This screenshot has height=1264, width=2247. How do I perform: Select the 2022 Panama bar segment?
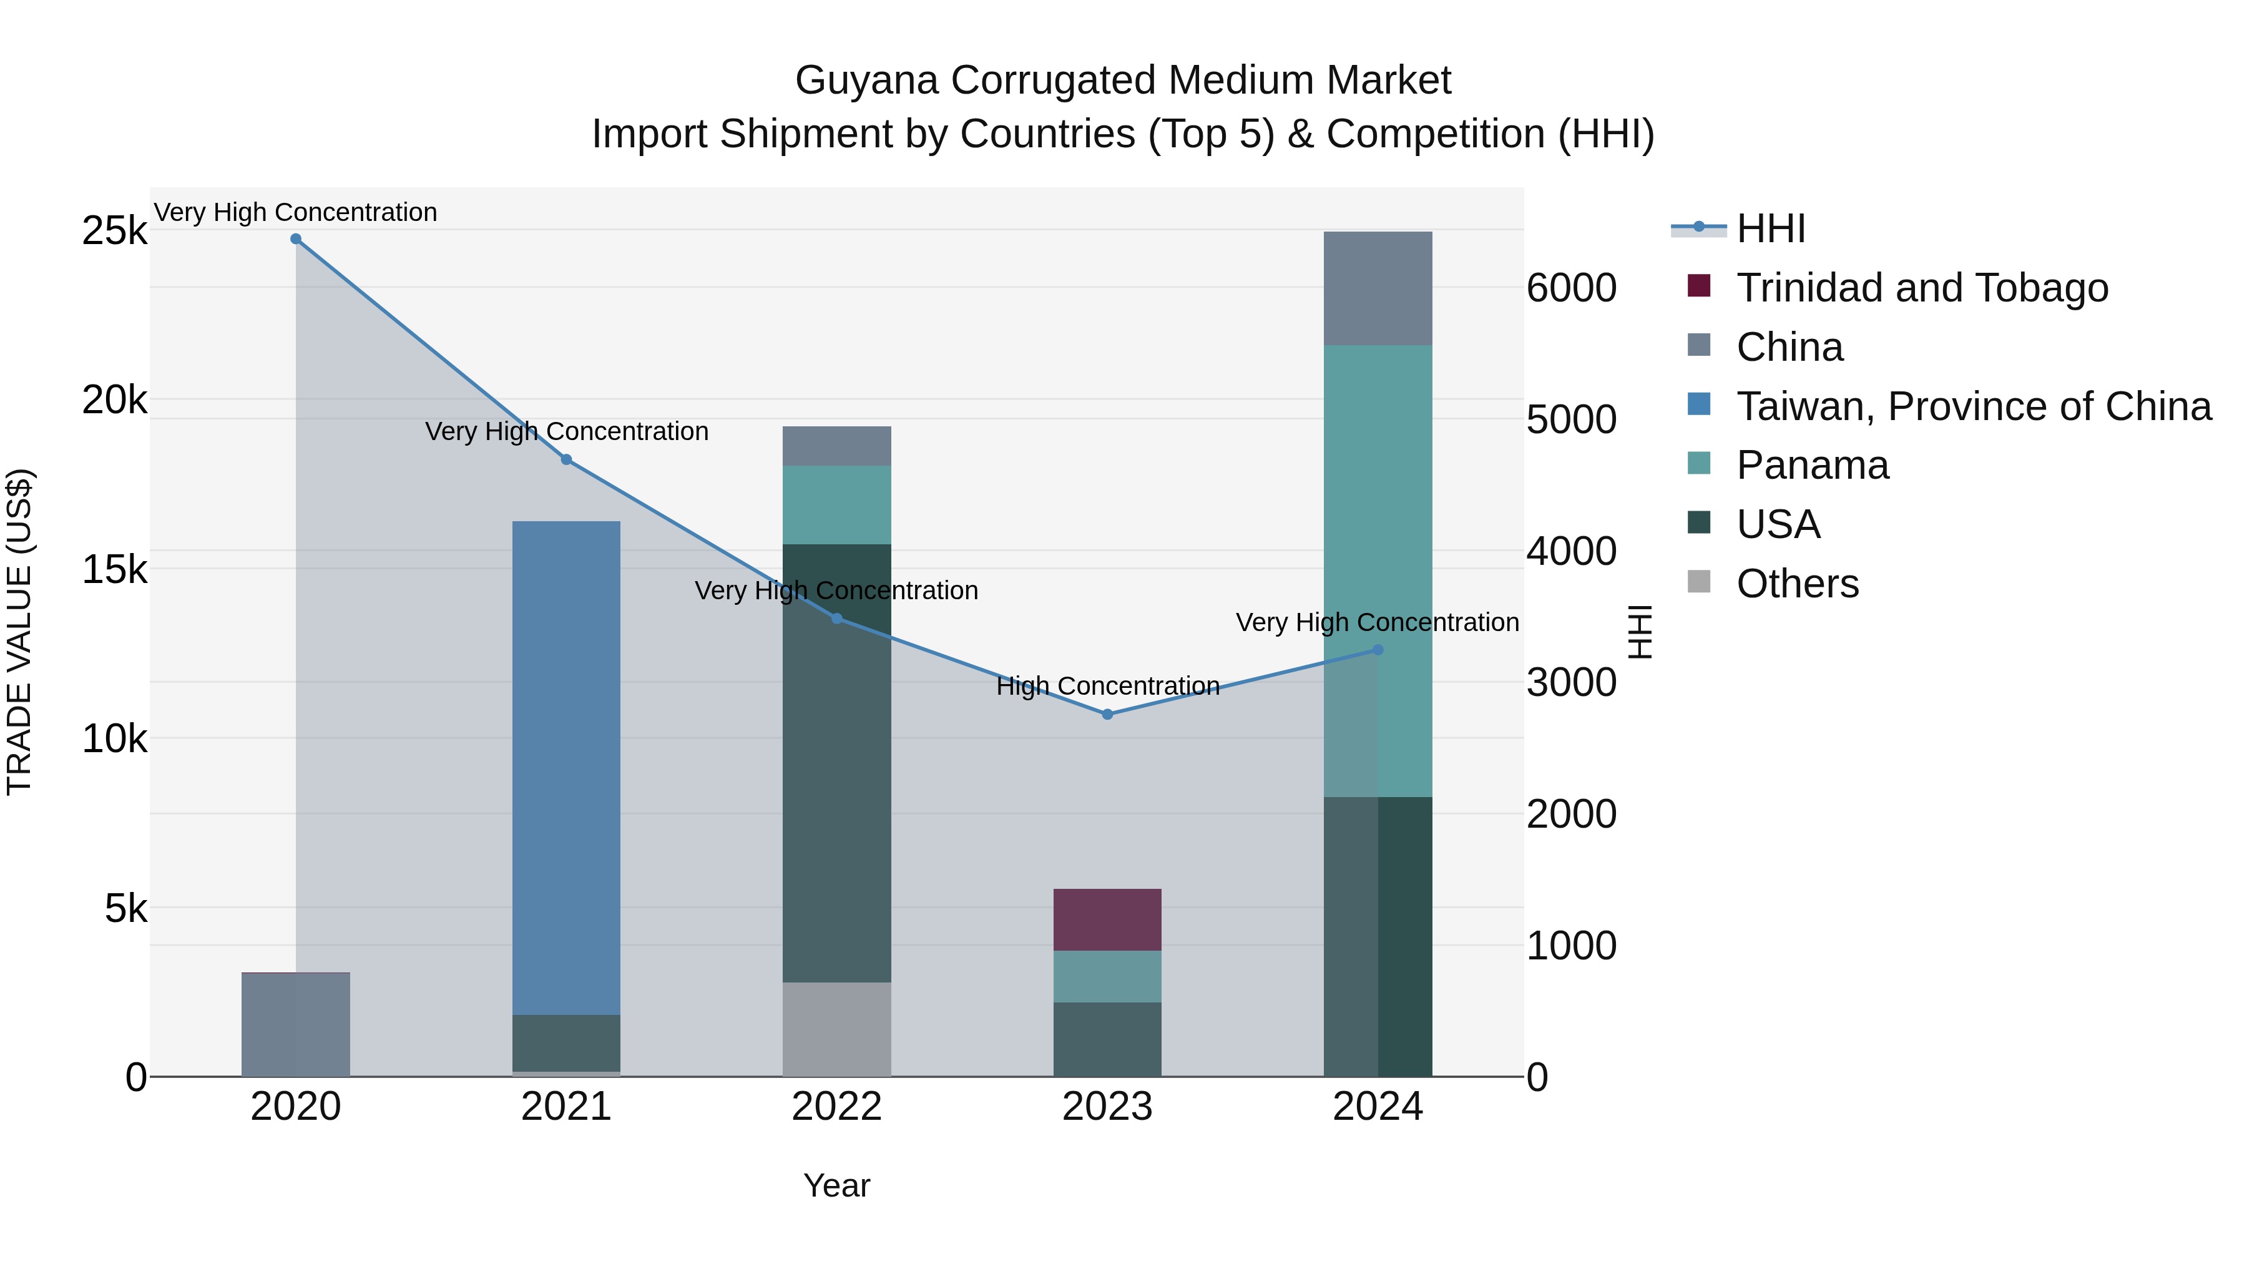coord(836,505)
